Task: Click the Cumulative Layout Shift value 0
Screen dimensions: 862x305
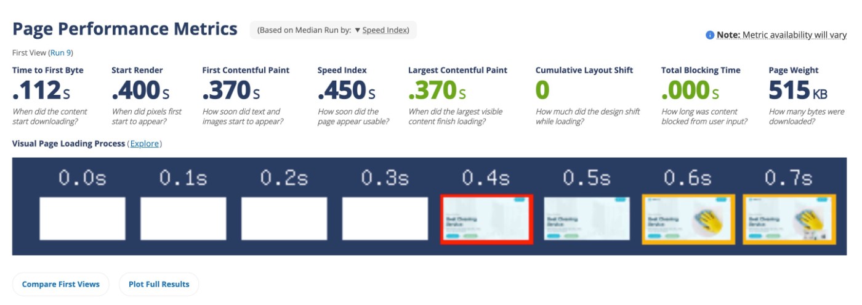Action: [x=542, y=91]
